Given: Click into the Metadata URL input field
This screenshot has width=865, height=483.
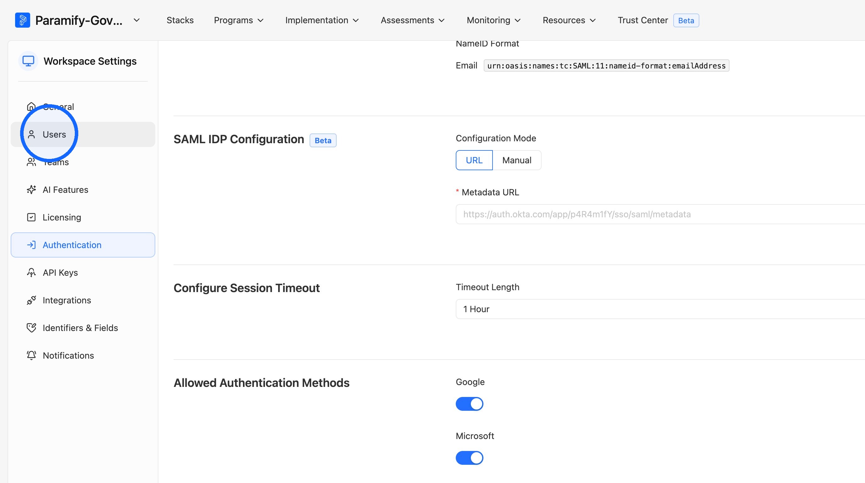Looking at the screenshot, I should click(x=660, y=214).
